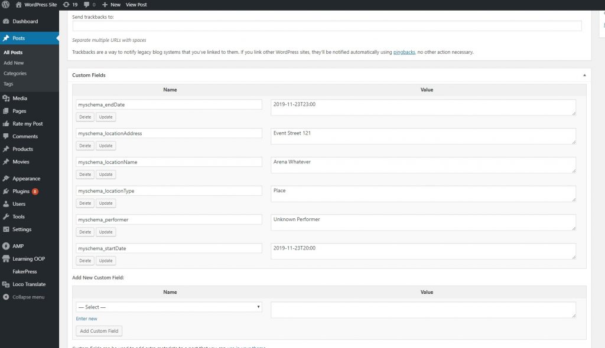605x348 pixels.
Task: Click the Dashboard gauge icon
Action: pos(6,21)
